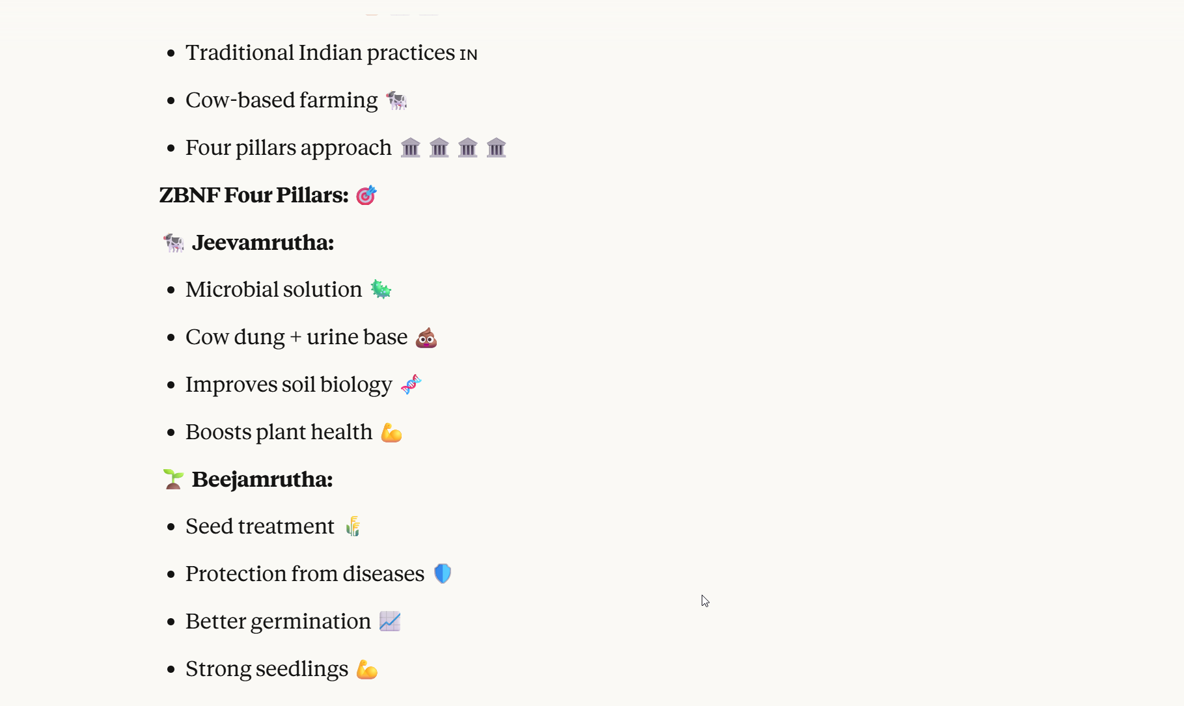The image size is (1184, 706).
Task: Click the target emoji after ZBNF Four Pillars
Action: (366, 195)
